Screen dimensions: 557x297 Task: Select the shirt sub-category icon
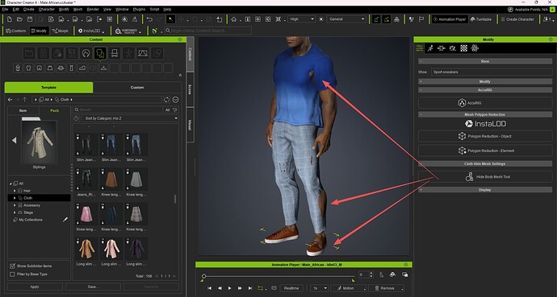[29, 68]
